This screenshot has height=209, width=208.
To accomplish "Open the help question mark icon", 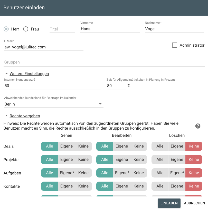I will 198,126.
